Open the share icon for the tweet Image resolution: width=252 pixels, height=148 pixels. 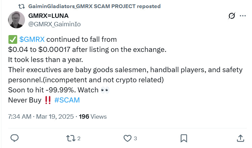click(x=240, y=138)
